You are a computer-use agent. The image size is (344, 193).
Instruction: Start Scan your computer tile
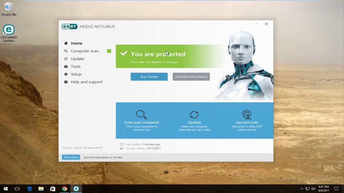coord(142,121)
